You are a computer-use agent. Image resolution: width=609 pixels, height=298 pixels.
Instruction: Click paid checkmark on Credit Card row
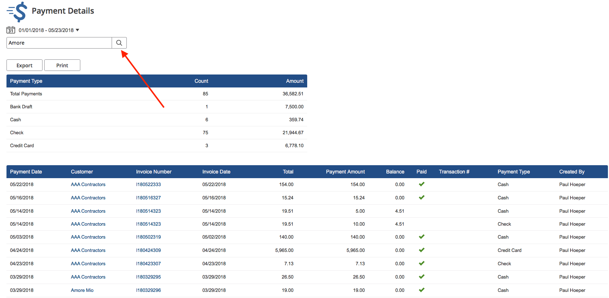coord(421,250)
